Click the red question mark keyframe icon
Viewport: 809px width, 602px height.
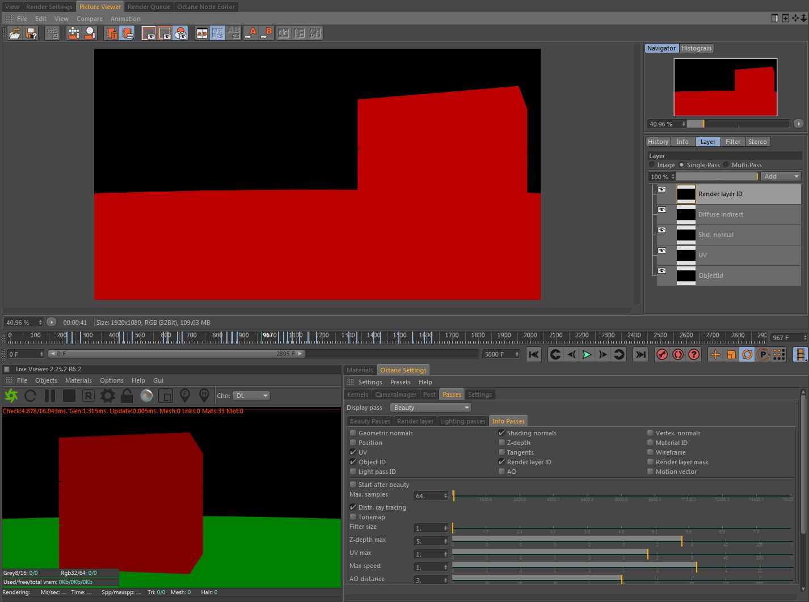tap(694, 354)
